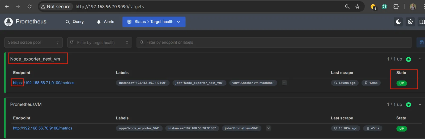Click the 12ms scrape duration badge

(x=371, y=83)
